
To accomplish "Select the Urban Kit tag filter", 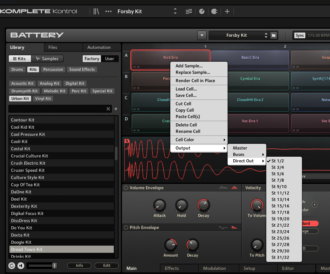I will coord(20,98).
